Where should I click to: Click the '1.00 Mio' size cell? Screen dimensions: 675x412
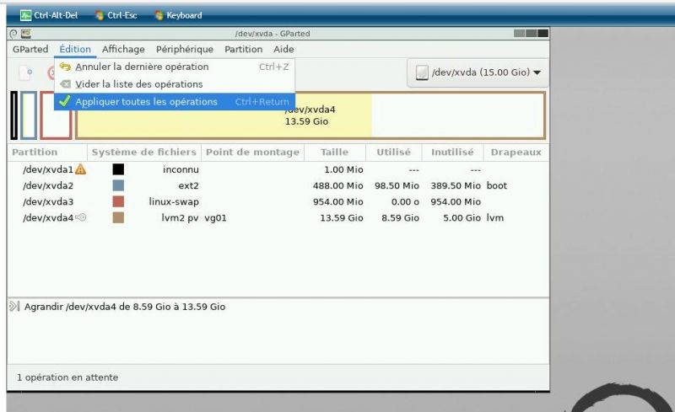(343, 169)
